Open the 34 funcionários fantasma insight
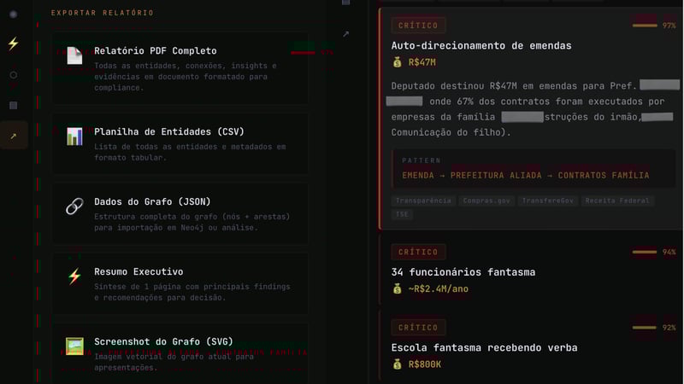 pyautogui.click(x=463, y=272)
